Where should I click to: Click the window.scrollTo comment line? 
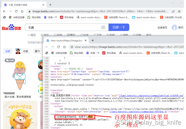coord(69,125)
